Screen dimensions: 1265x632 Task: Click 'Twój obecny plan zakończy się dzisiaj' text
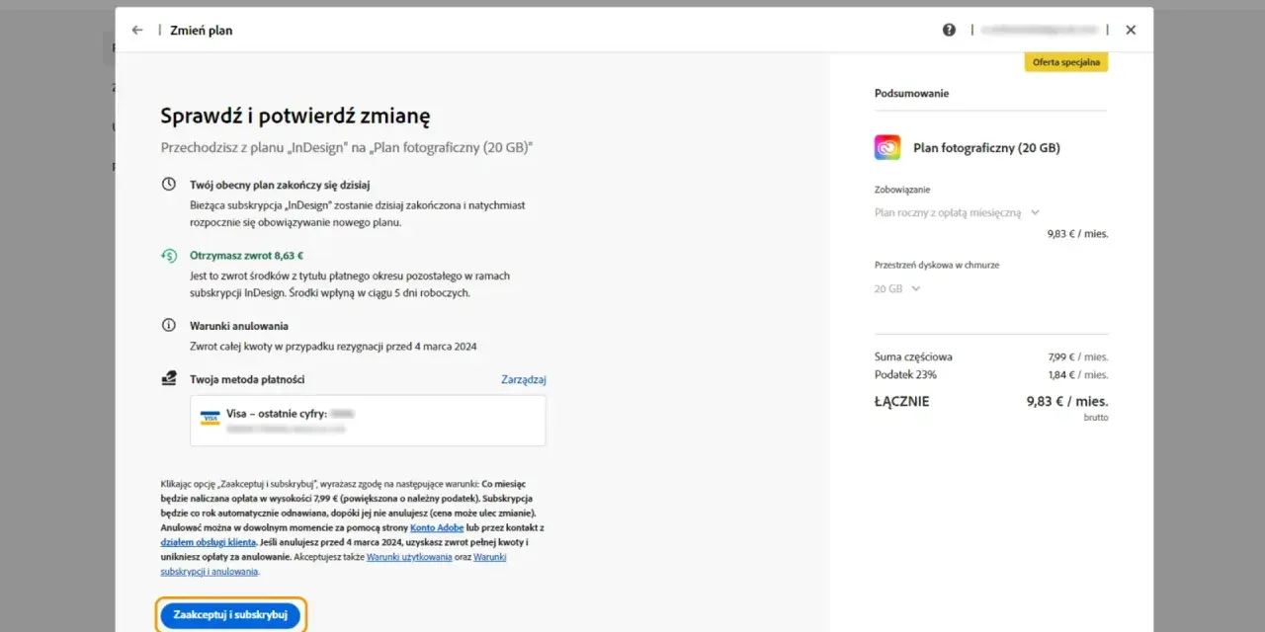[x=280, y=185]
